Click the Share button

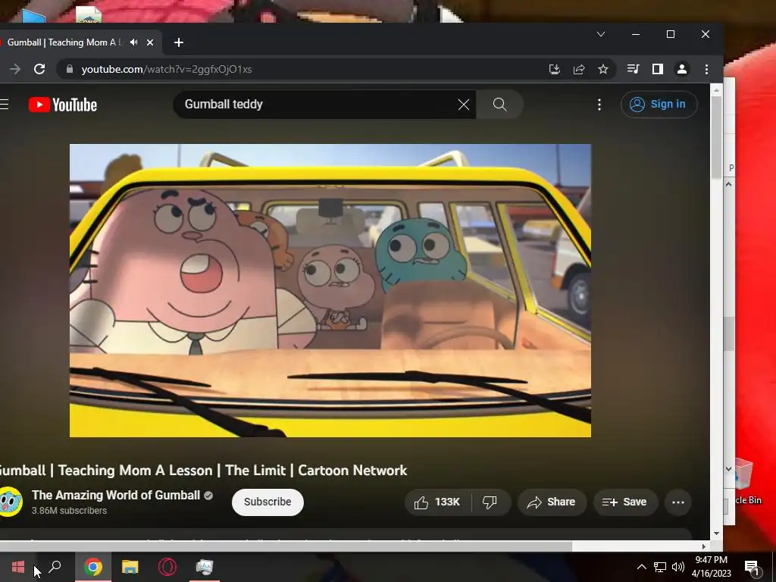(x=552, y=502)
